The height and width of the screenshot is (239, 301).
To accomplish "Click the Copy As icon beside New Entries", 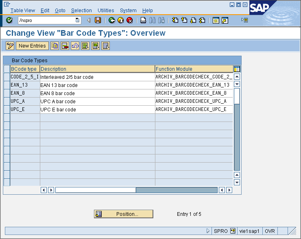I will [55, 46].
